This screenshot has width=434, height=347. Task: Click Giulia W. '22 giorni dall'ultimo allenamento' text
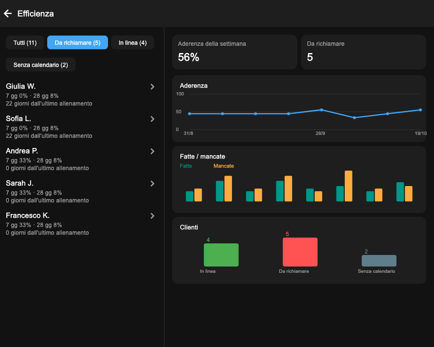(49, 104)
